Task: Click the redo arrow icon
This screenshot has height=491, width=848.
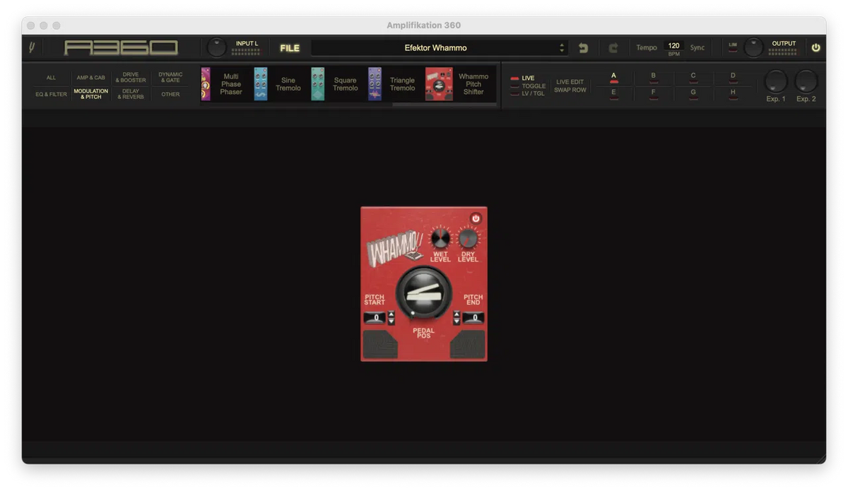Action: point(613,48)
